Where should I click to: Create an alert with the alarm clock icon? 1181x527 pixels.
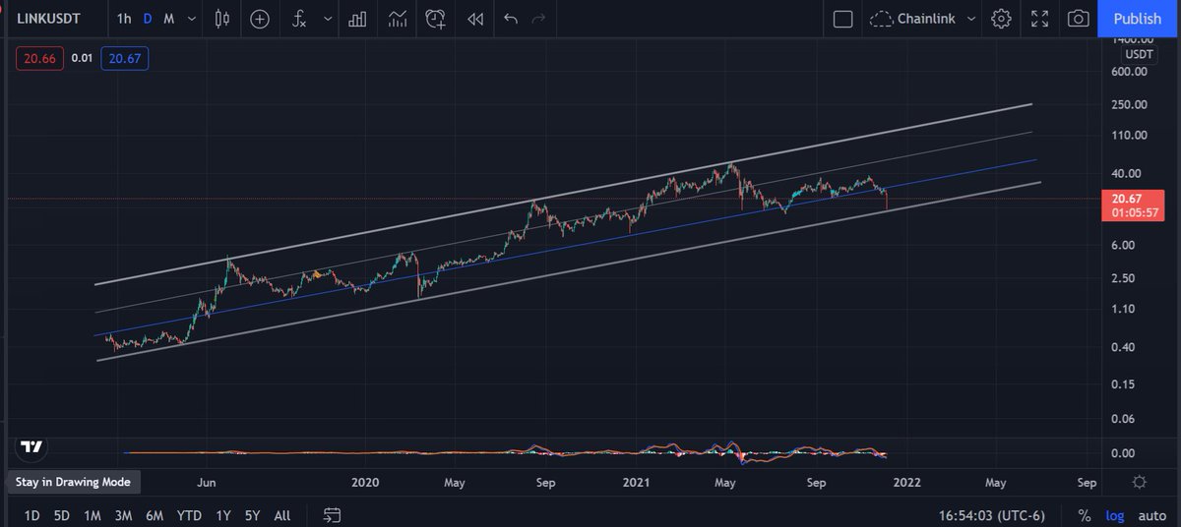(436, 19)
